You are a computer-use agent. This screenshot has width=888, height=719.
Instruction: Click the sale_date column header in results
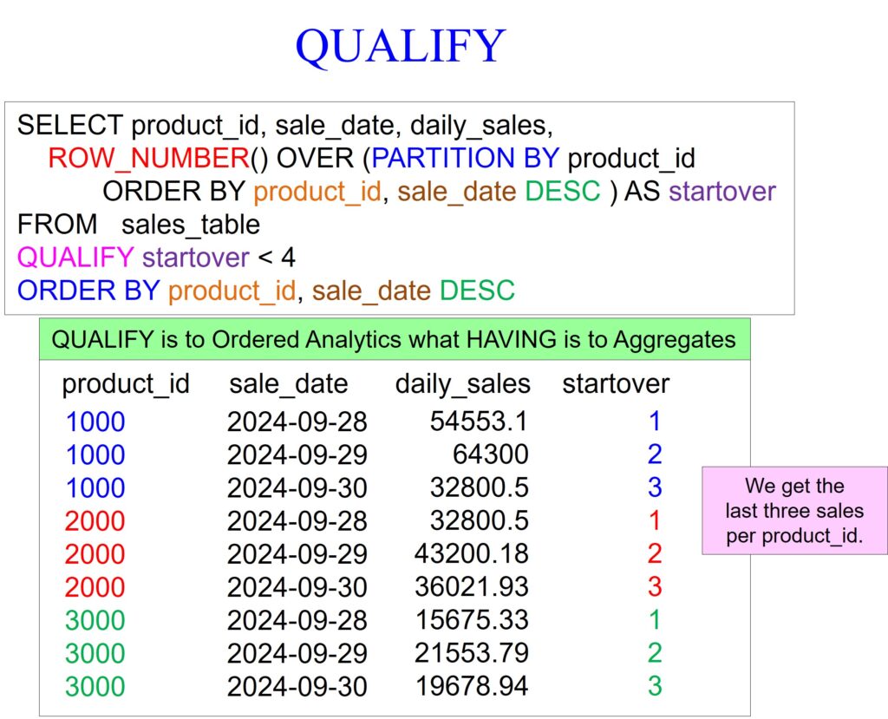(288, 383)
